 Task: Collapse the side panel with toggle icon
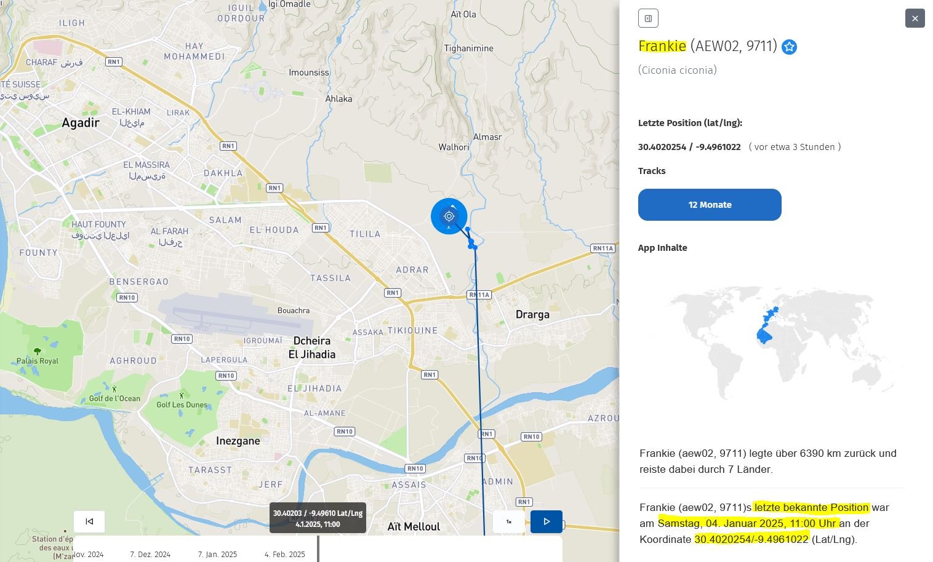pyautogui.click(x=648, y=18)
